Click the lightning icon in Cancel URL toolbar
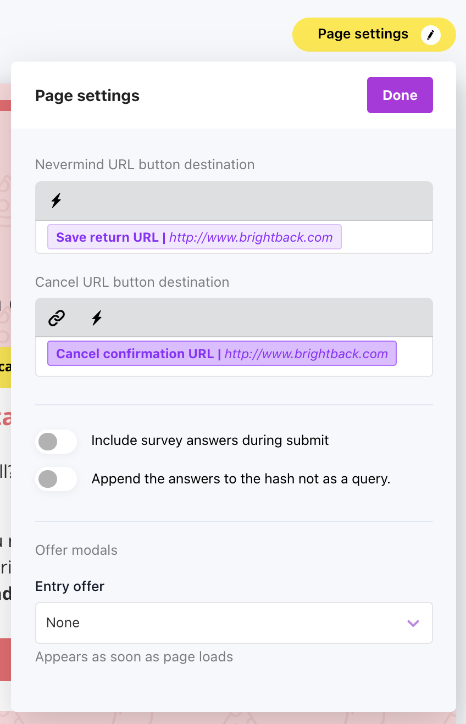The width and height of the screenshot is (466, 724). [97, 318]
